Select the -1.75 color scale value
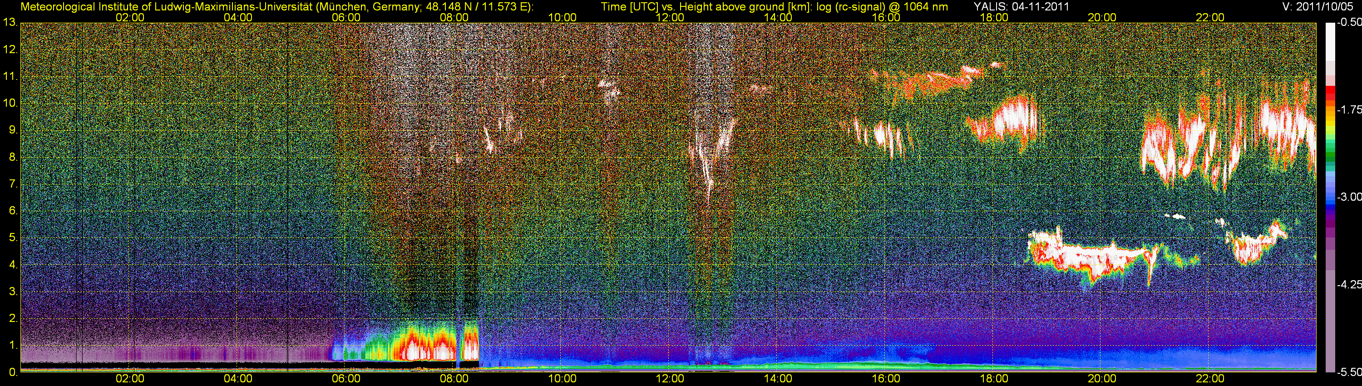Viewport: 1362px width, 386px height. click(x=1349, y=110)
